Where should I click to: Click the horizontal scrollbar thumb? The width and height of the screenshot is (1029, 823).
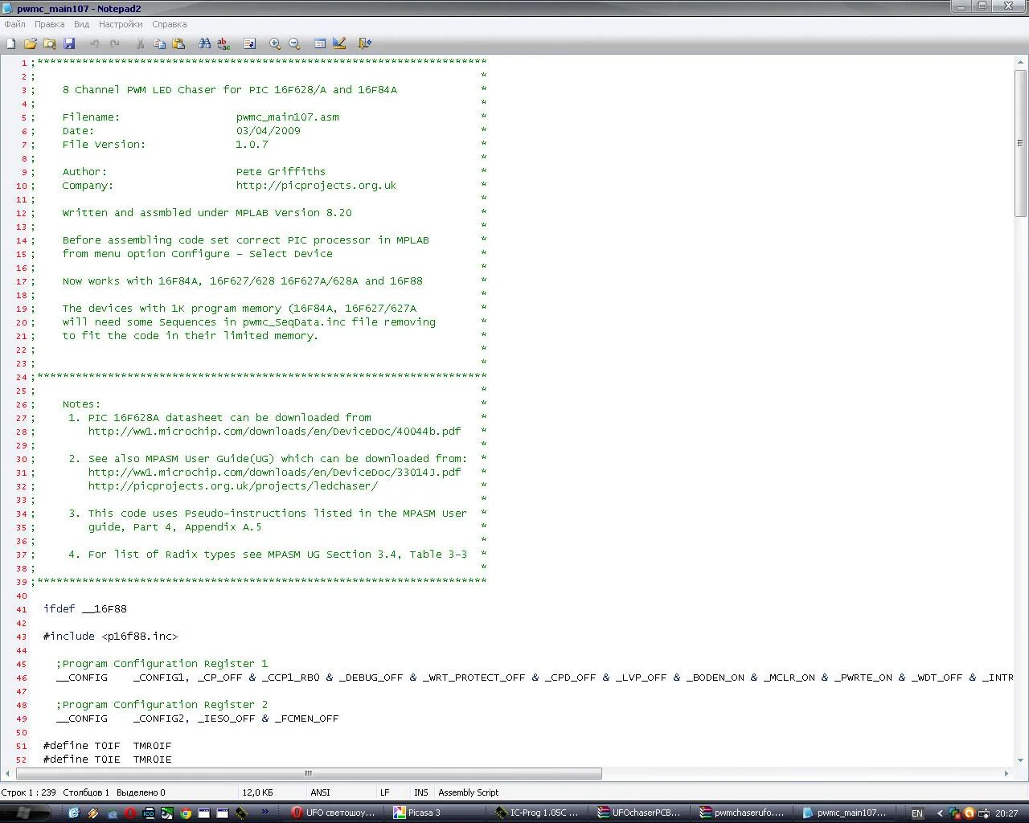tap(309, 773)
